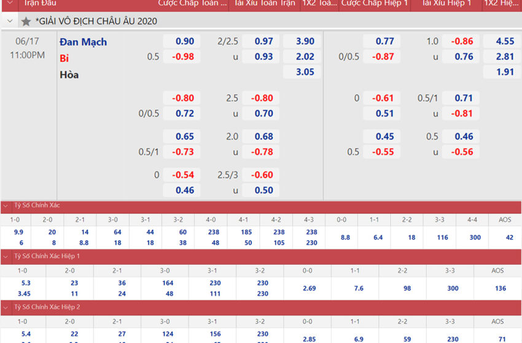
Task: Collapse the Tỷ Số Chính Xác section
Action: [x=6, y=206]
